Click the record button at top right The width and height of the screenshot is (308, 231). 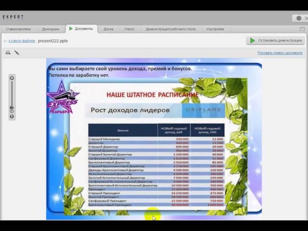[x=300, y=18]
